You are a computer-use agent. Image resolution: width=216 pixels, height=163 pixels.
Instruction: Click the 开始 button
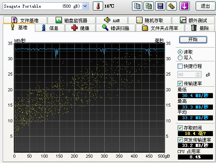point(193,40)
